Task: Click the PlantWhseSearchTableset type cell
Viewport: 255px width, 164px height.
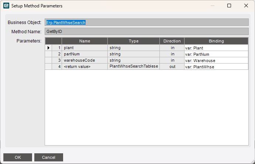Action: tap(133, 66)
